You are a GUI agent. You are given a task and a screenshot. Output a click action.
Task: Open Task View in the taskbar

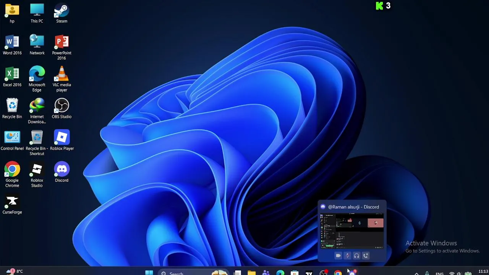pos(238,273)
